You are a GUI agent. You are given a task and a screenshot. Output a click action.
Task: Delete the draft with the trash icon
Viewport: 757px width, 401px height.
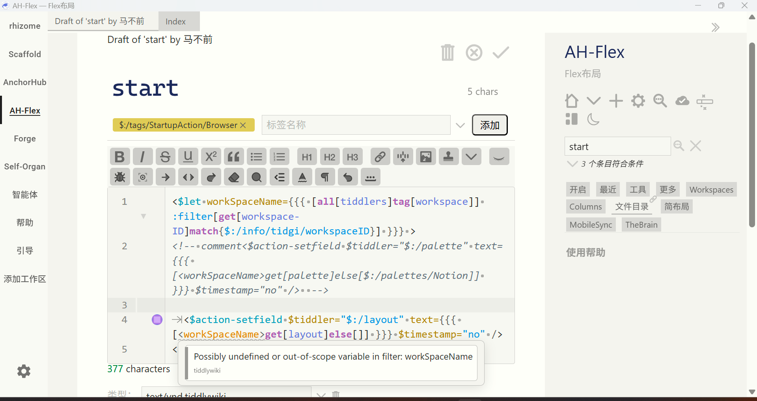(x=447, y=52)
